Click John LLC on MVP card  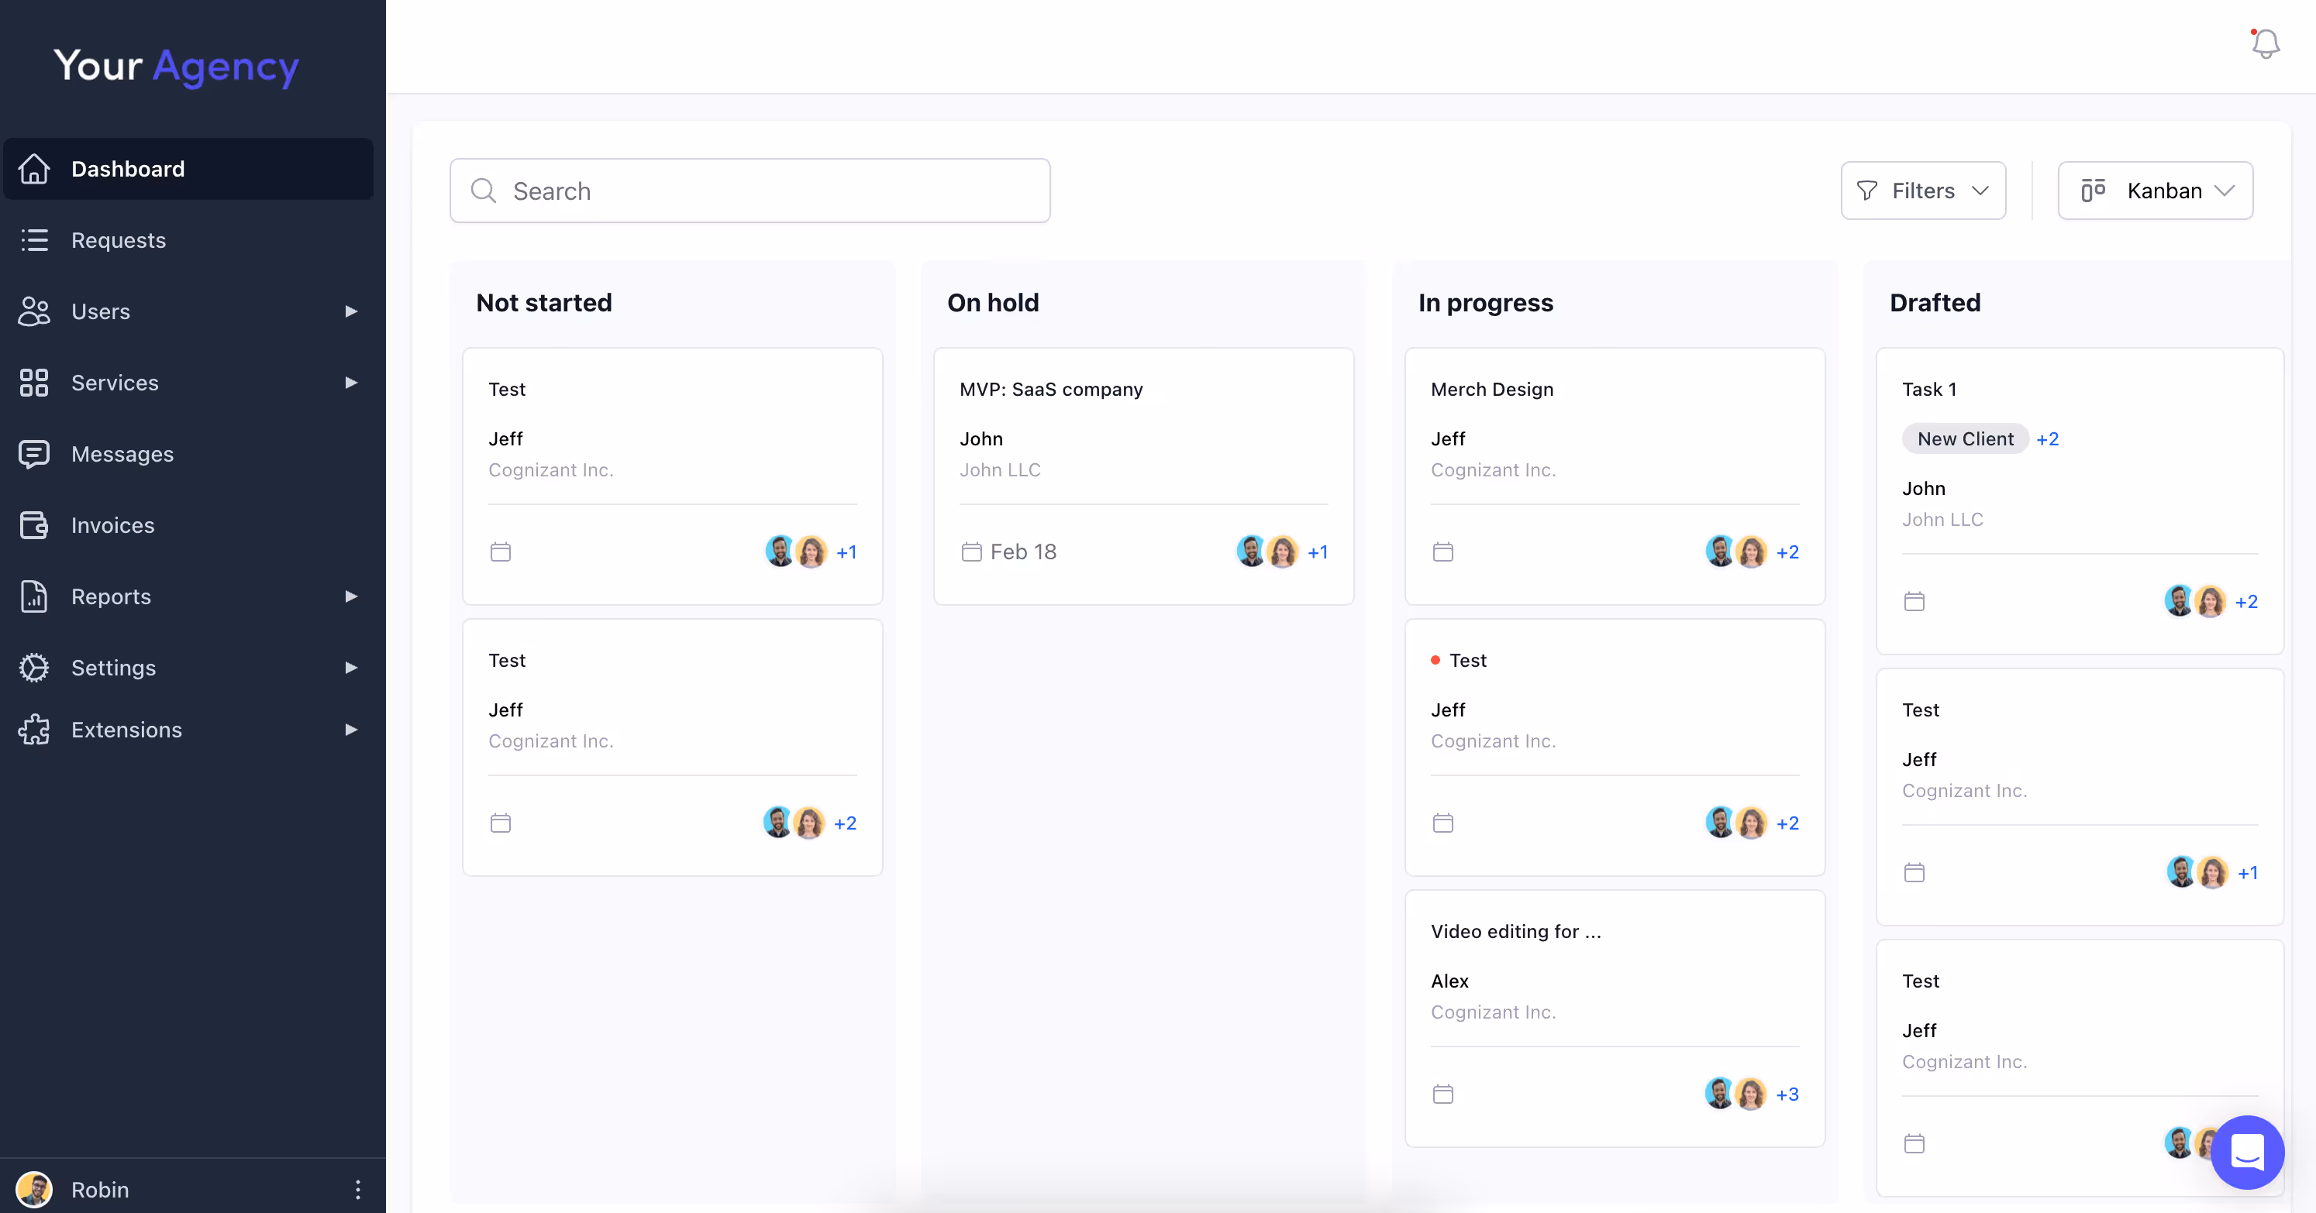(x=1000, y=470)
